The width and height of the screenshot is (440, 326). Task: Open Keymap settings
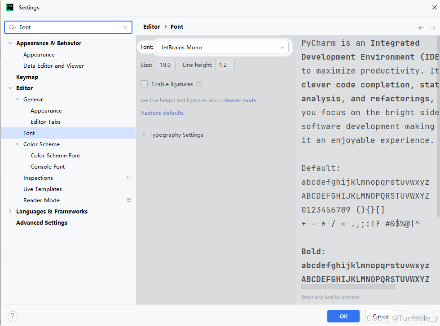[27, 77]
